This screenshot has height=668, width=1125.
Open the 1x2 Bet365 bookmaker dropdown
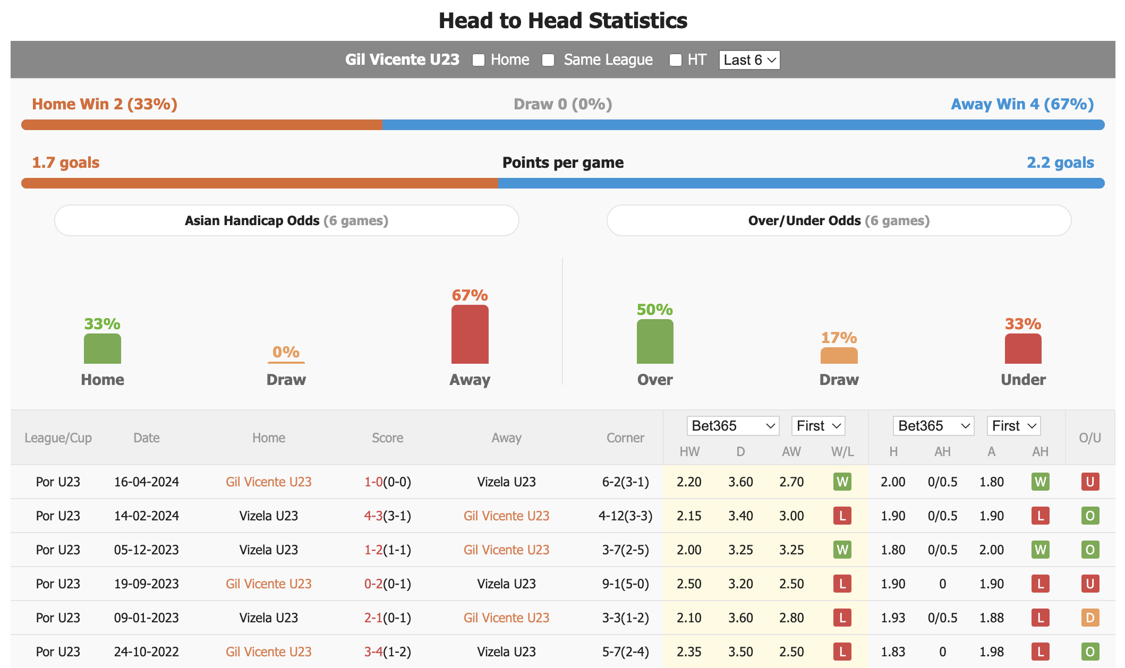tap(733, 426)
